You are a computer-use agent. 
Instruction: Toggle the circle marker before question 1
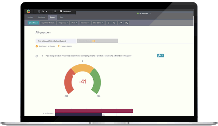(37, 56)
